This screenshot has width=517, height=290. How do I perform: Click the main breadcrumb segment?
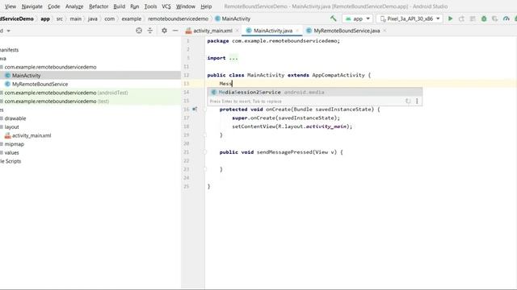[75, 19]
